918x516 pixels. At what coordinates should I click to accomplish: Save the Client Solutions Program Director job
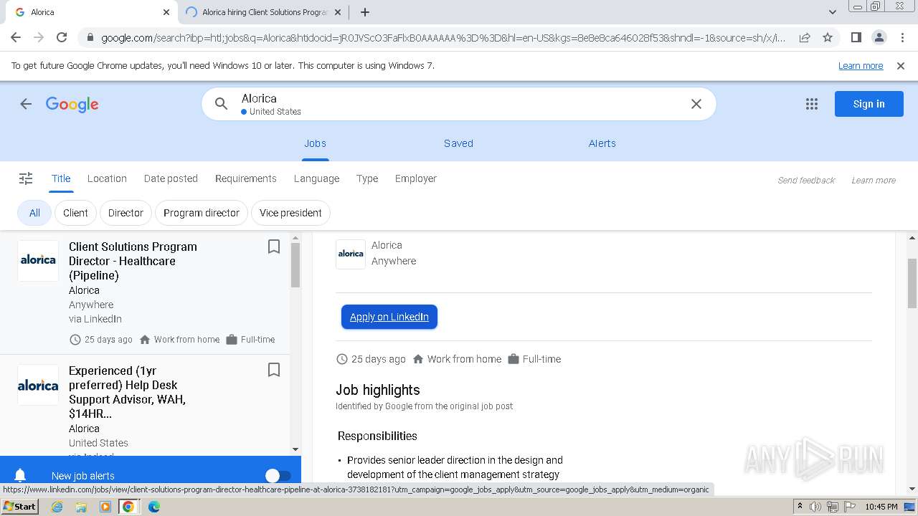coord(273,247)
